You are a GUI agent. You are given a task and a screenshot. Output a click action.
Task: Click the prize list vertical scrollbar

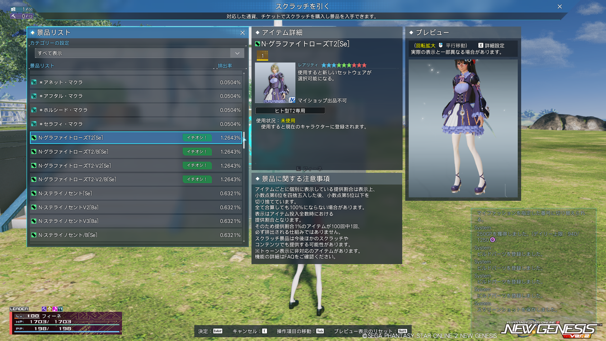coord(245,156)
